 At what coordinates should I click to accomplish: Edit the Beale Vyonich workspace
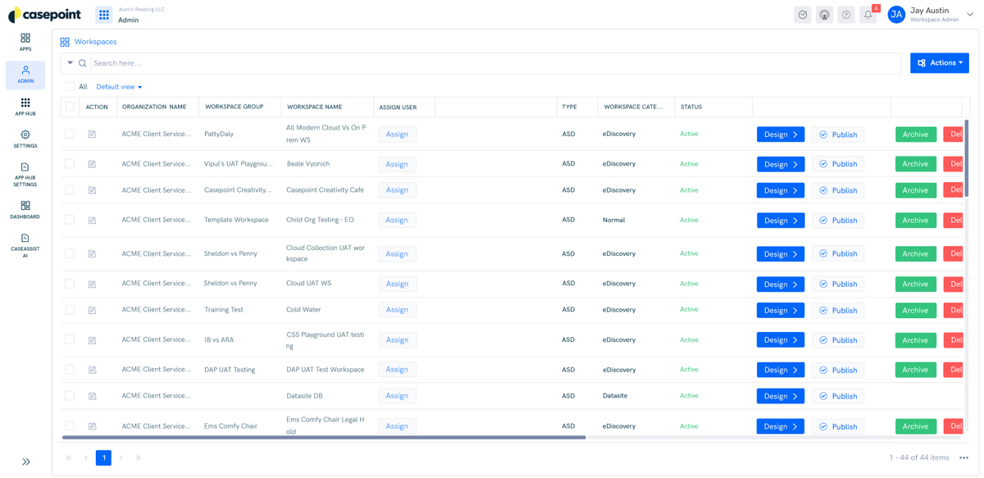[93, 164]
